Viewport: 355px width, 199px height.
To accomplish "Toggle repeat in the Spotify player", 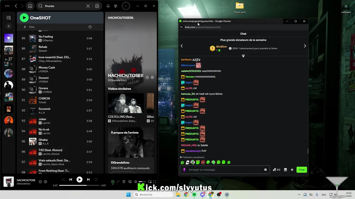I will point(96,179).
